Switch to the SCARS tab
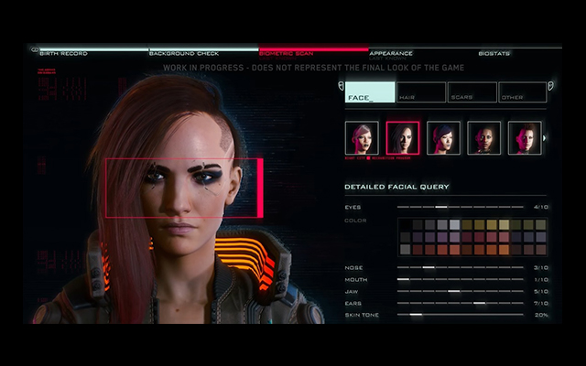 (x=472, y=92)
